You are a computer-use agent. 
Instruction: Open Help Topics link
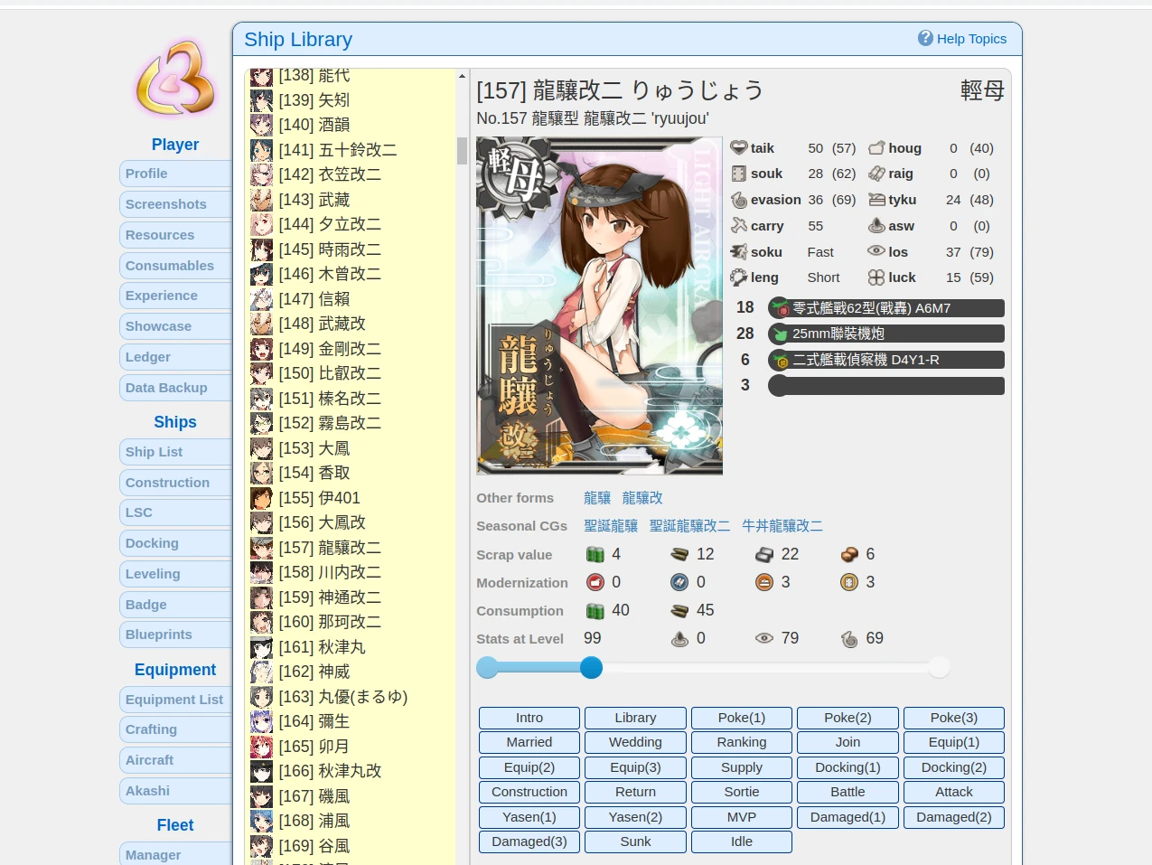(x=971, y=39)
